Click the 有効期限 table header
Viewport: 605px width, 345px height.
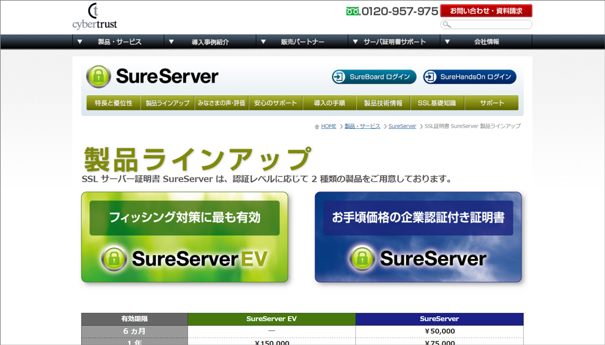[x=134, y=319]
